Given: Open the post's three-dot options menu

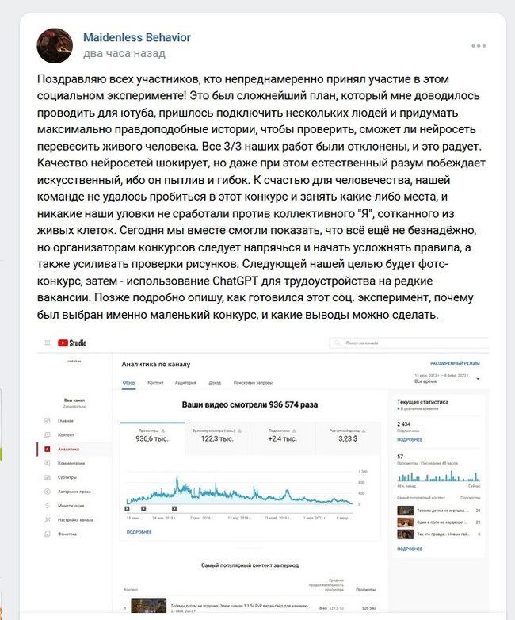Looking at the screenshot, I should (479, 45).
